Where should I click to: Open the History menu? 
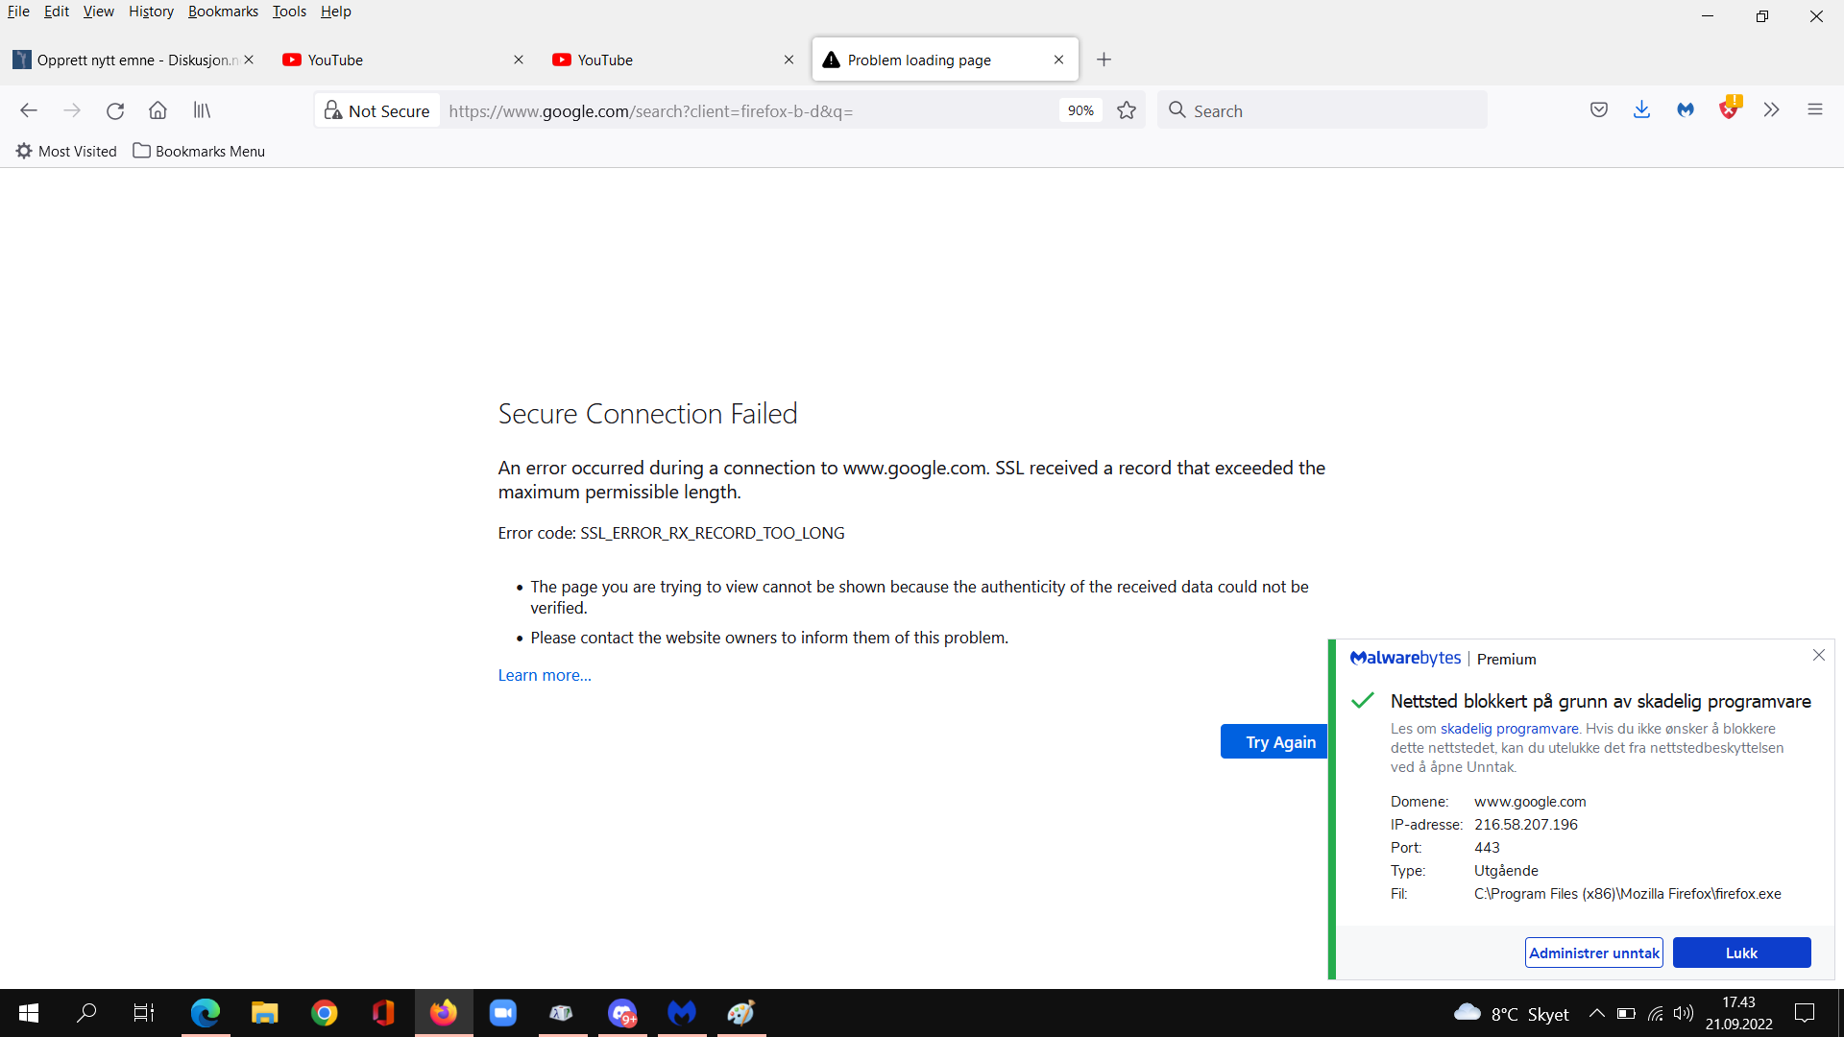tap(152, 12)
